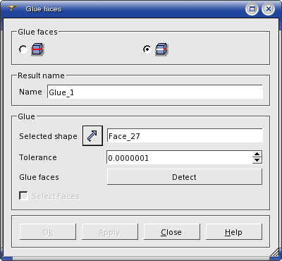Click the application icon in title bar
Image resolution: width=282 pixels, height=261 pixels.
click(12, 8)
